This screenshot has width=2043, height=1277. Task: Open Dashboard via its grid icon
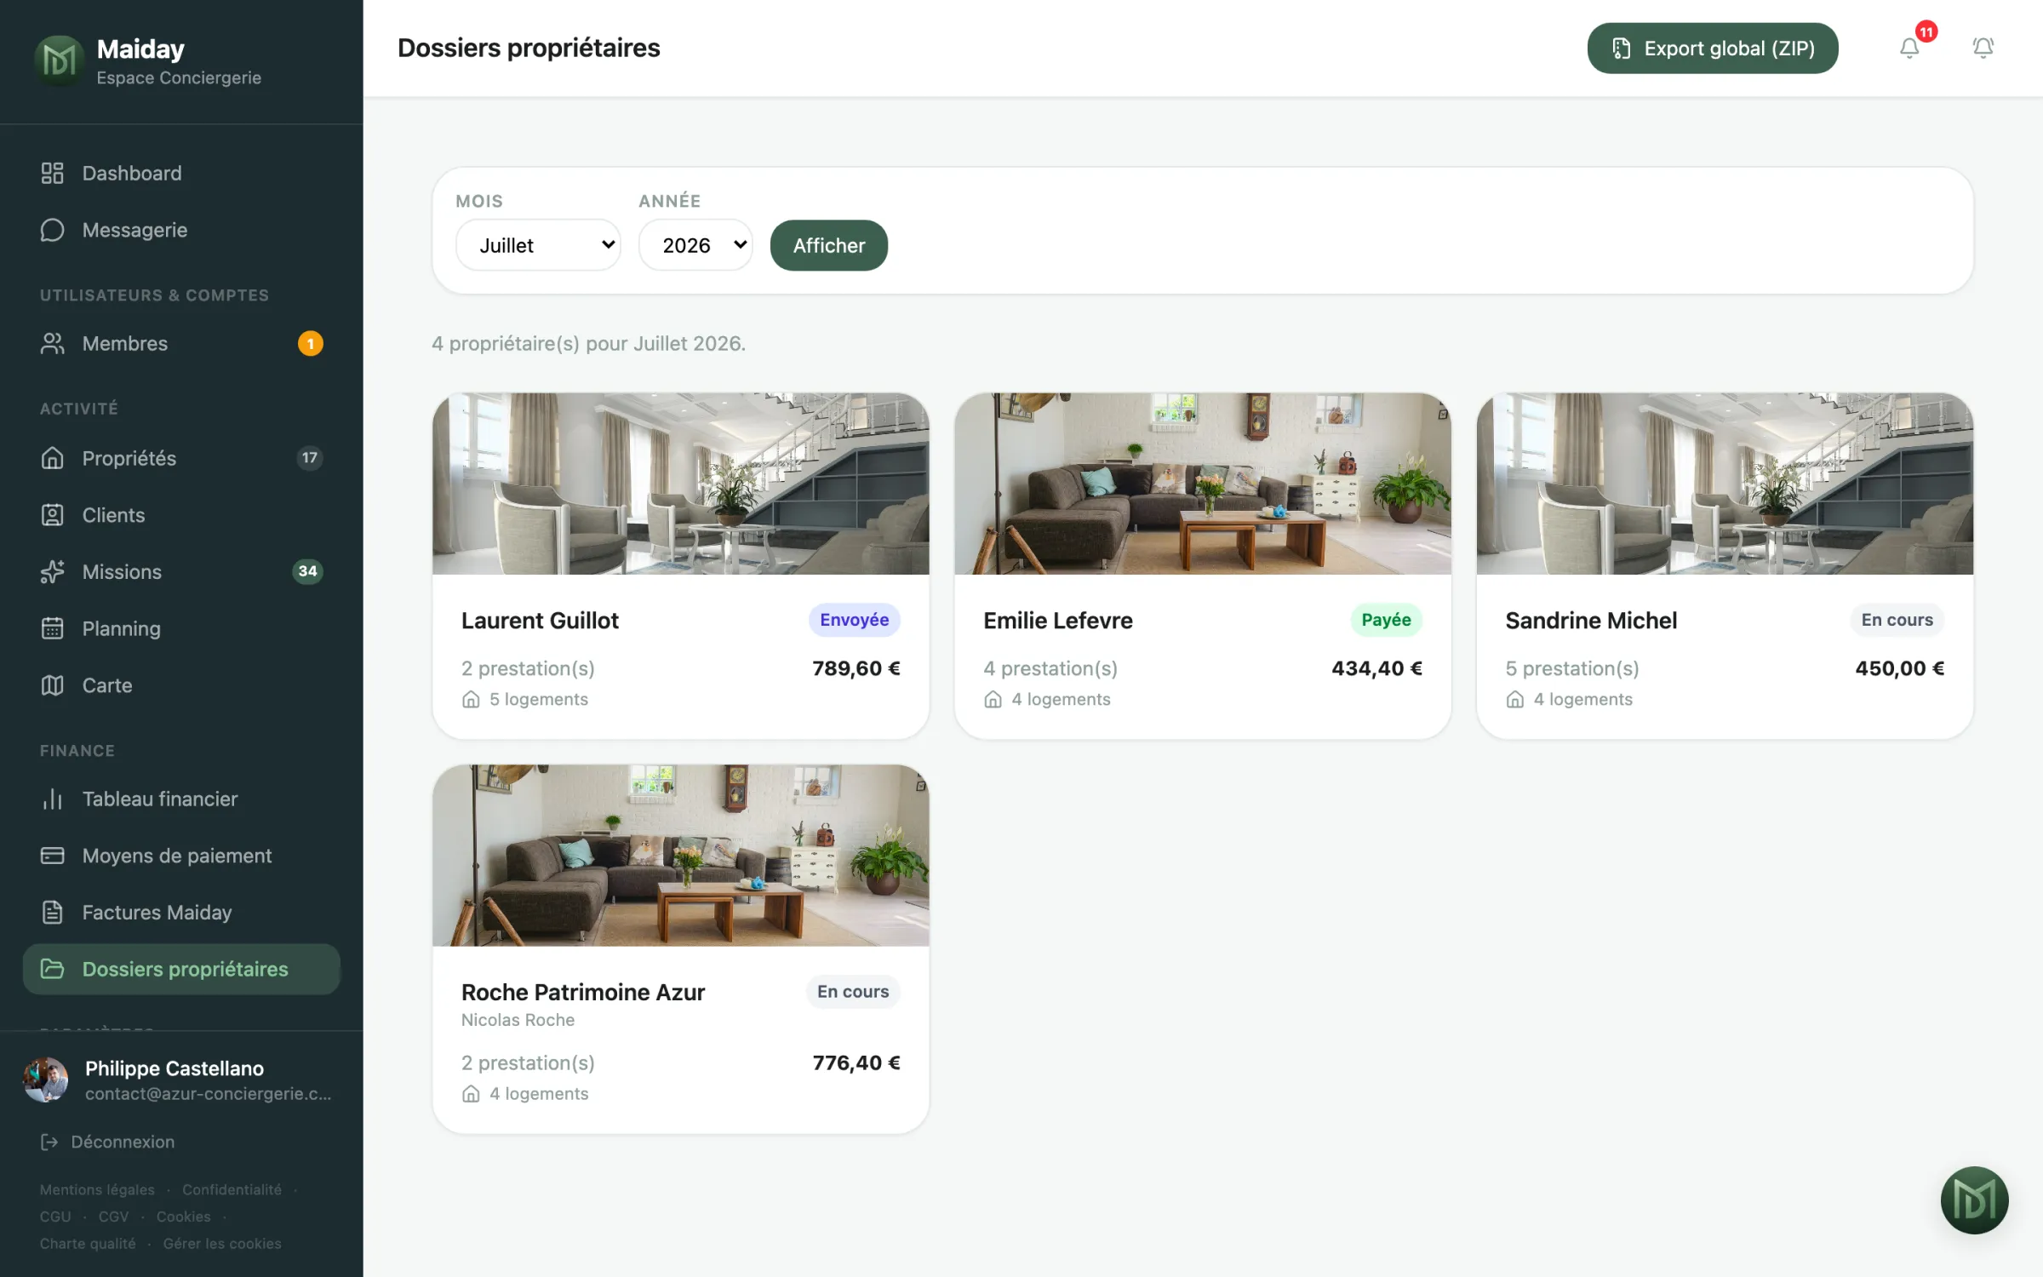(53, 173)
